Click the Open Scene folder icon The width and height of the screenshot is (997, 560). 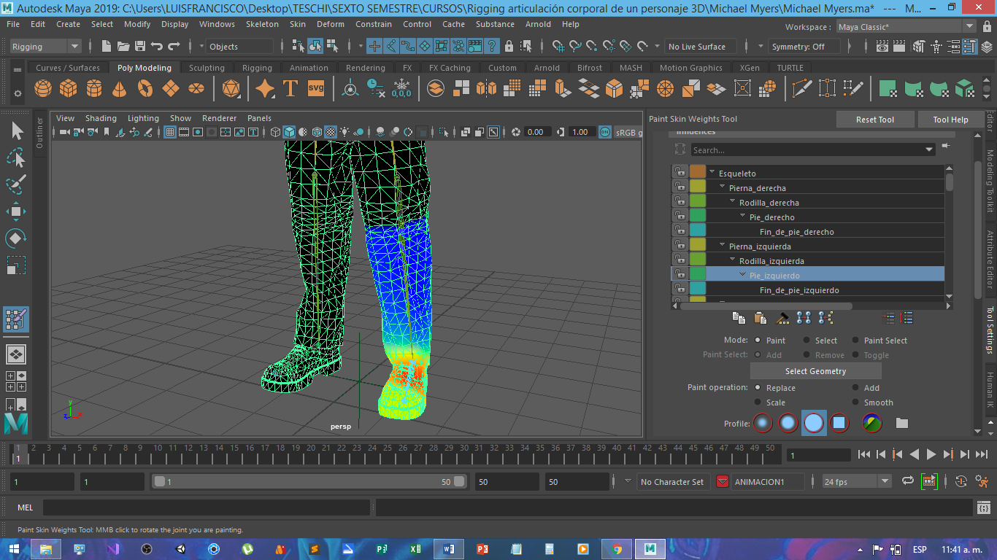123,46
